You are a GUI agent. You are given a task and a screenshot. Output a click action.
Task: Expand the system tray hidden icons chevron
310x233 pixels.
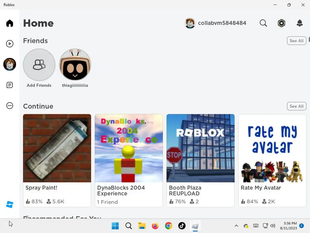[x=236, y=226]
